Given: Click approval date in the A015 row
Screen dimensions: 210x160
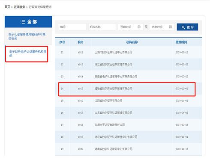Looking at the screenshot, I should coord(182,89).
